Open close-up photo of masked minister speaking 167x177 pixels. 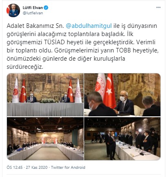coord(122,95)
